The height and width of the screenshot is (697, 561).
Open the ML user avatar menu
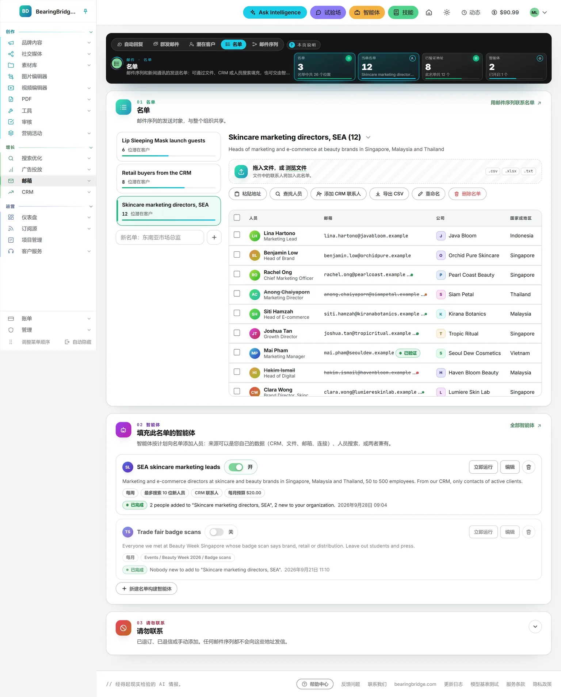(x=539, y=12)
